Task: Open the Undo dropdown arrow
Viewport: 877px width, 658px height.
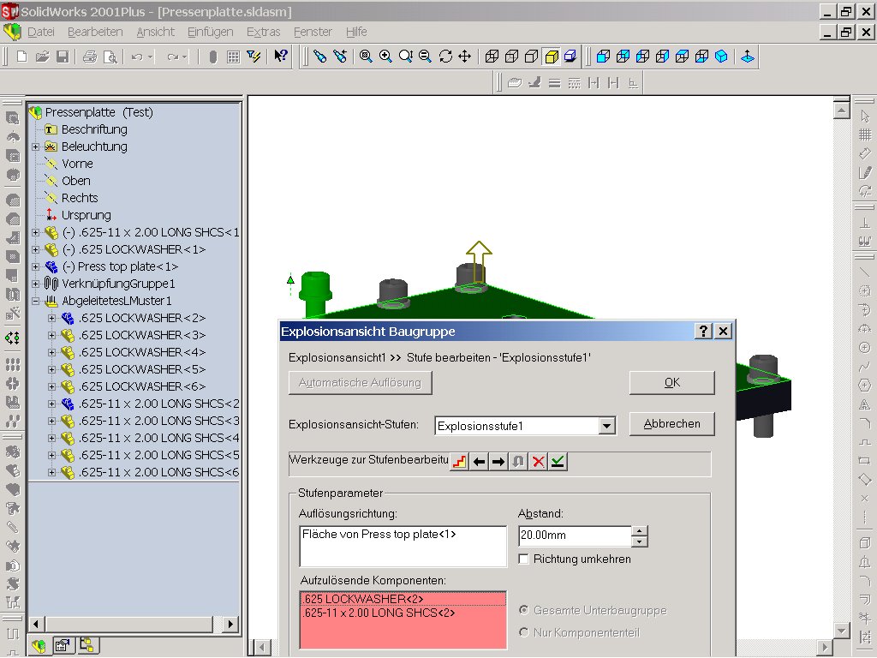Action: click(151, 57)
